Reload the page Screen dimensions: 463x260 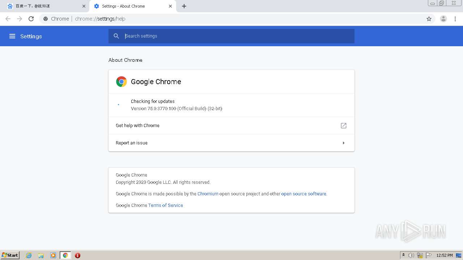(x=31, y=19)
